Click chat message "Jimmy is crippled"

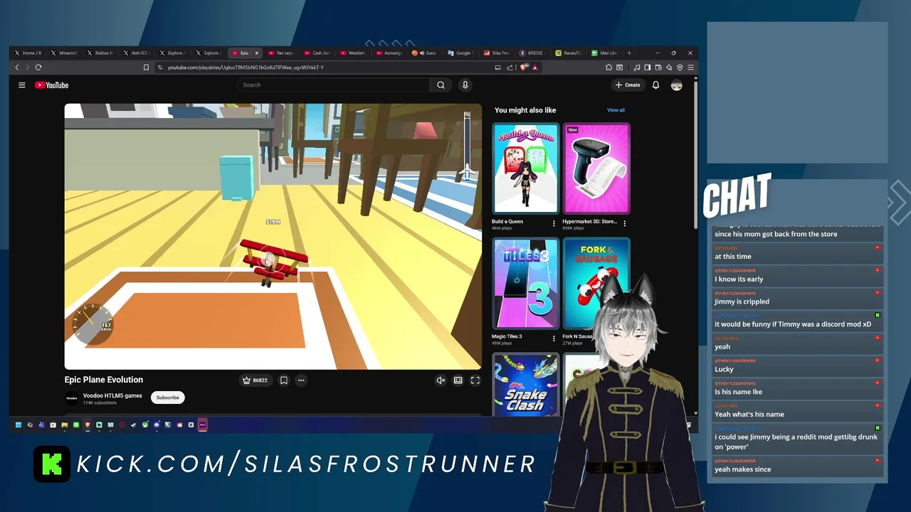point(742,302)
